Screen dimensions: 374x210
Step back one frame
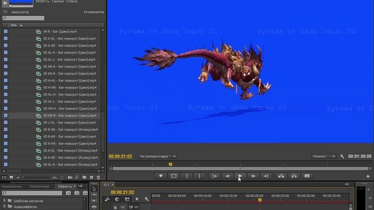pyautogui.click(x=227, y=176)
